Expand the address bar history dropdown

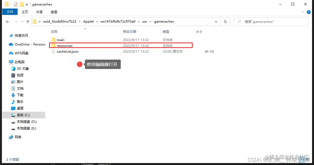(x=216, y=22)
